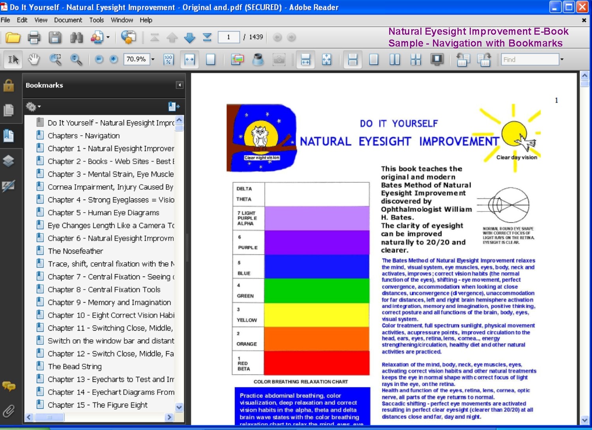The width and height of the screenshot is (592, 430).
Task: Open bookmark Chapter 12 - Switch Close, Middle
Action: [x=111, y=353]
